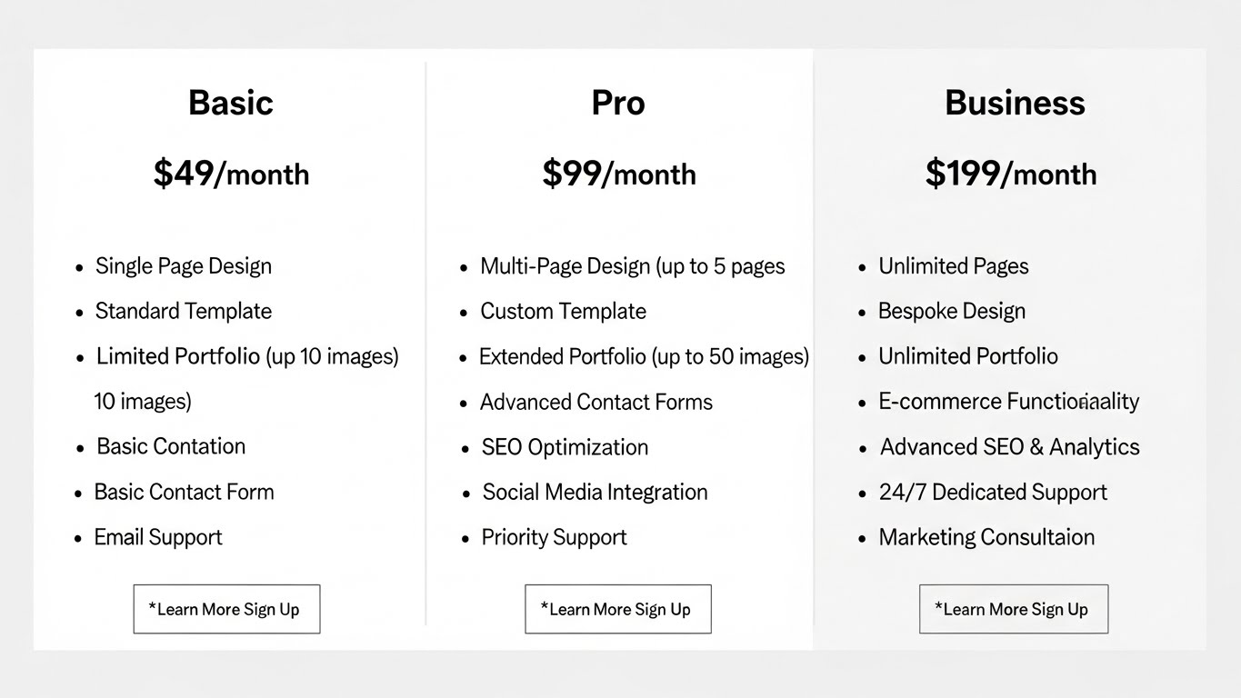This screenshot has width=1241, height=698.
Task: Click the Email Support list entry
Action: click(x=157, y=537)
